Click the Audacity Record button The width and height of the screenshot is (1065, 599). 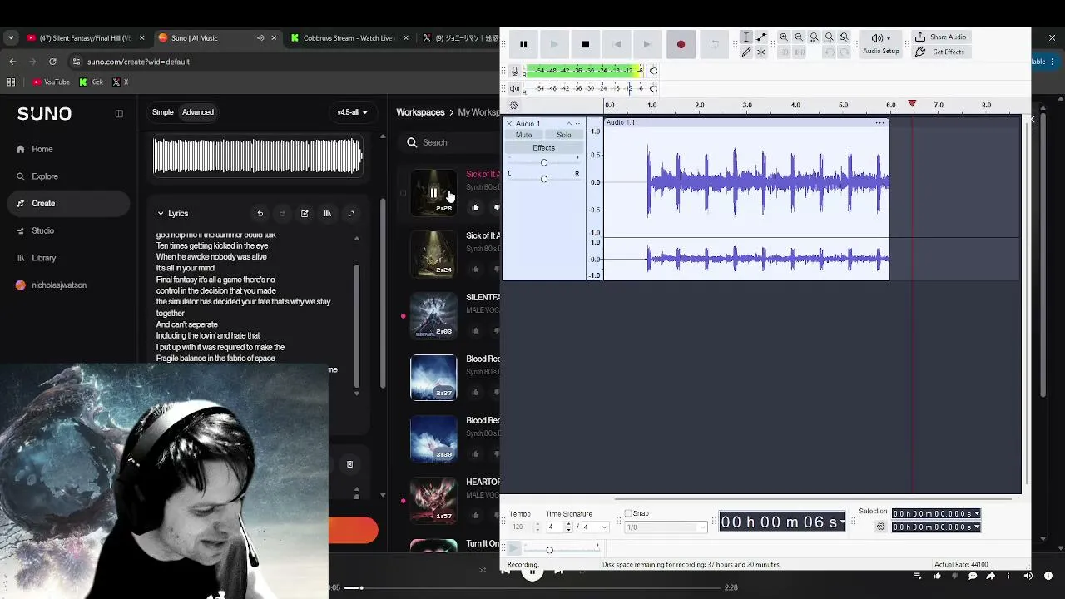681,44
